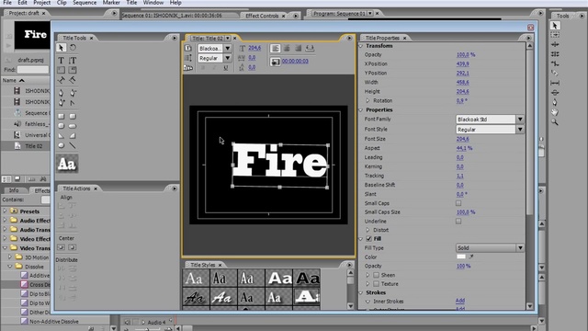The image size is (588, 331).
Task: Select the Wedge shape tool
Action: [x=62, y=136]
